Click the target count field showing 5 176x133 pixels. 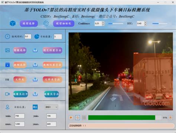[58, 37]
